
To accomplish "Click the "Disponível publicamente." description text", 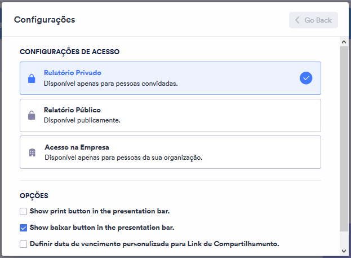I will pyautogui.click(x=82, y=120).
